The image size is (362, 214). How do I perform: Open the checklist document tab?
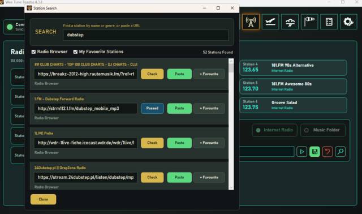click(x=329, y=22)
